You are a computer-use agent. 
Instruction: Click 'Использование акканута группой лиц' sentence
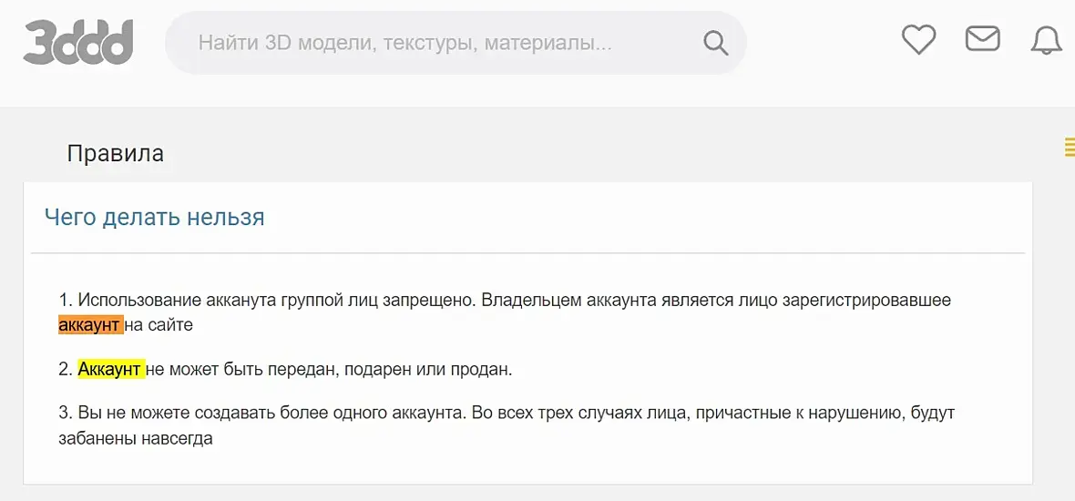(x=219, y=300)
